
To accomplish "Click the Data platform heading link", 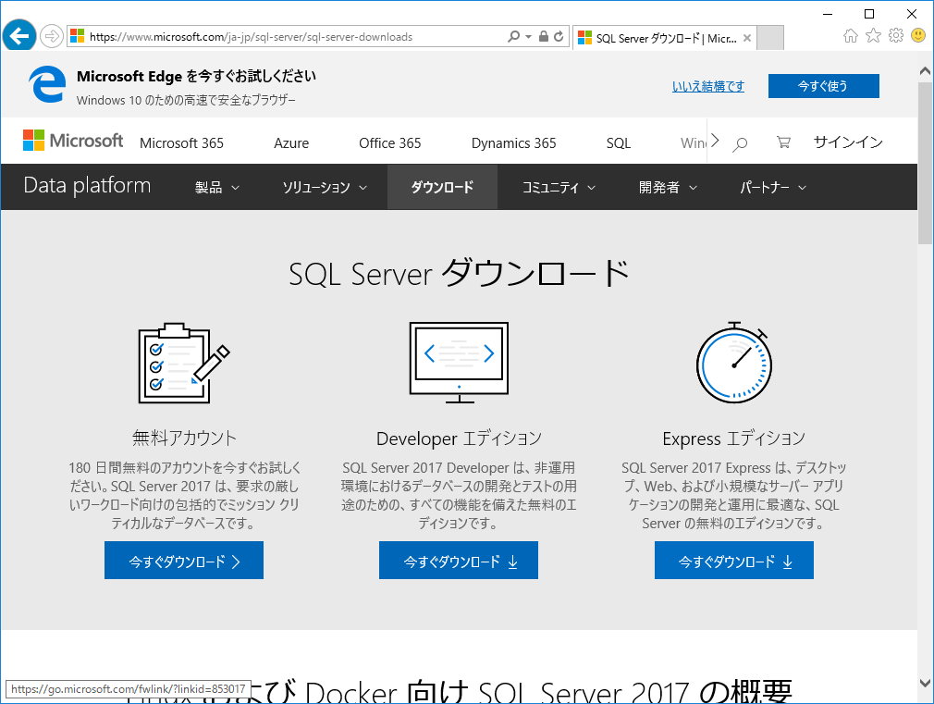I will coord(87,185).
